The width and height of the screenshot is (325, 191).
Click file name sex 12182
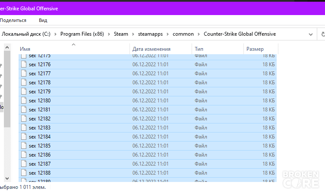(40, 119)
